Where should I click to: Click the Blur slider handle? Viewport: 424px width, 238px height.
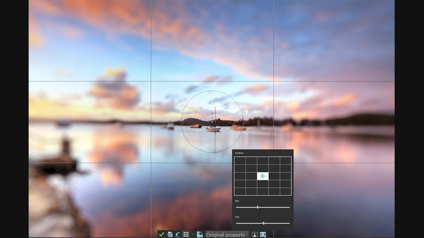[258, 207]
